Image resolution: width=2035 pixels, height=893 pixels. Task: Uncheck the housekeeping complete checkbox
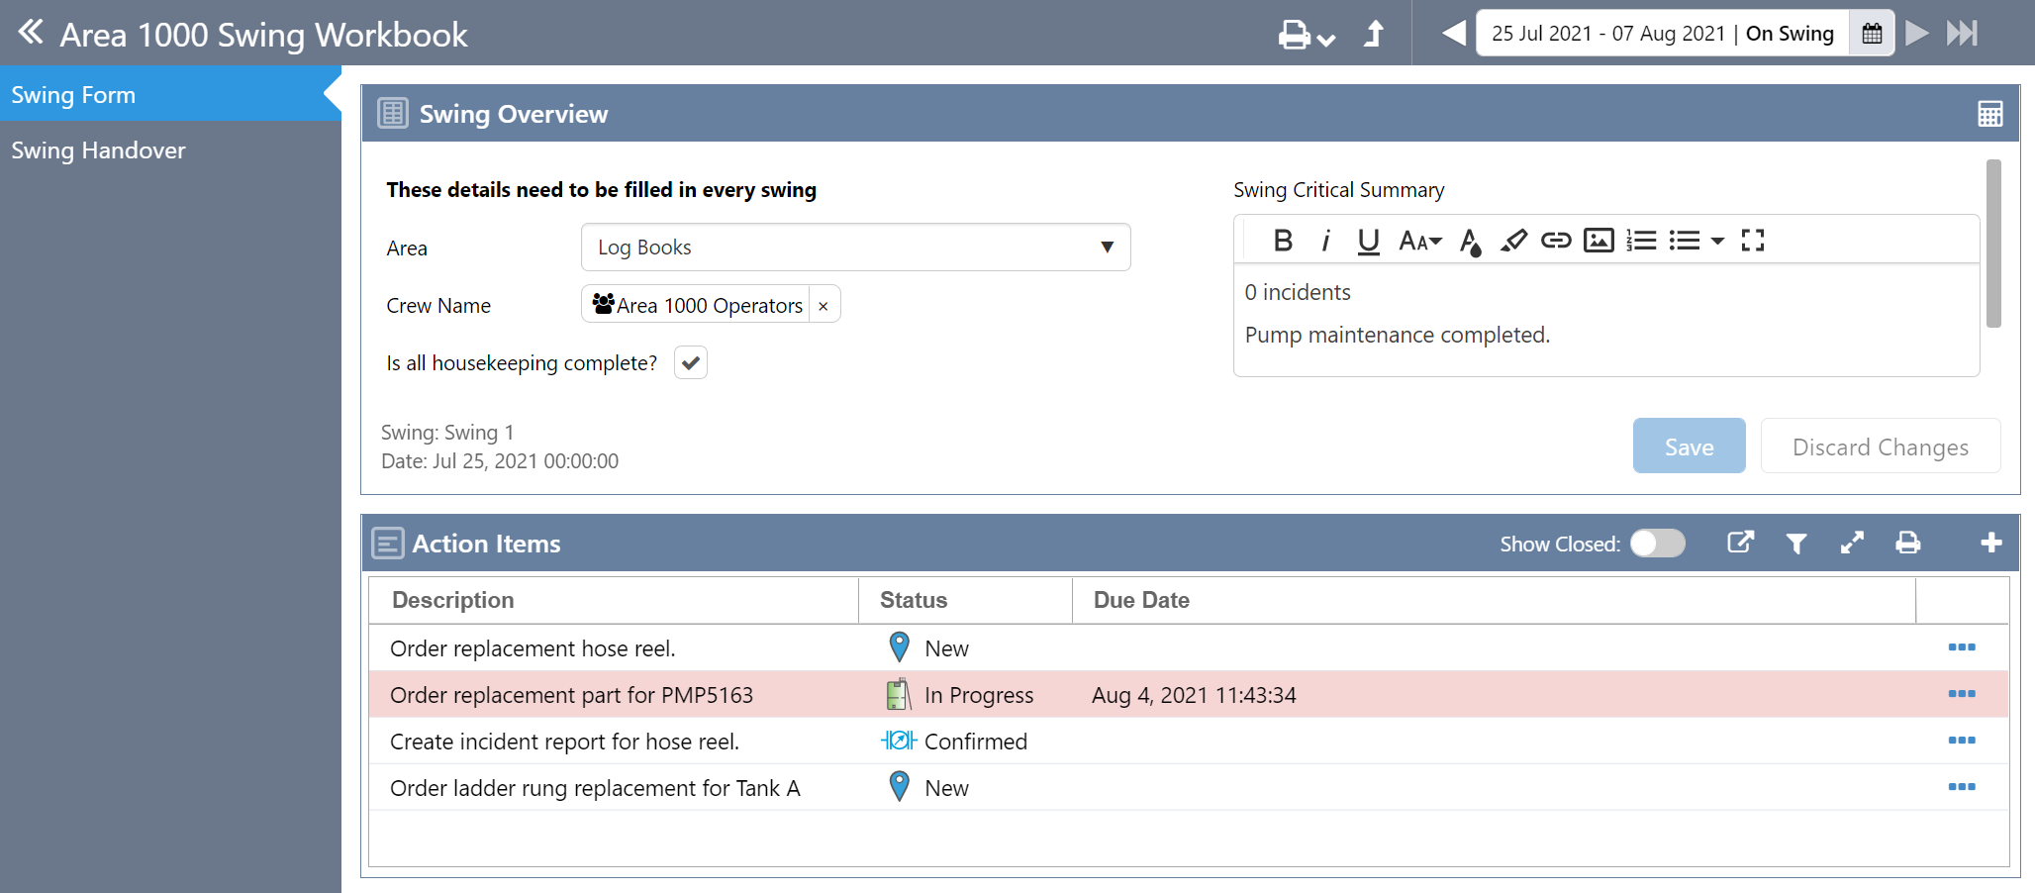click(x=690, y=363)
